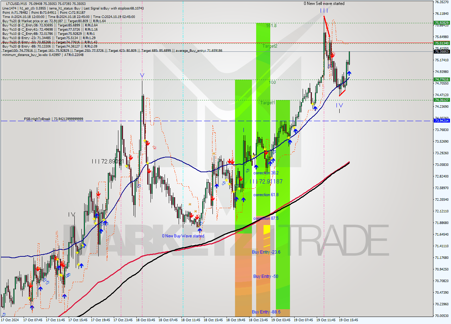Click the green 75.92829 price tag

tap(442, 23)
